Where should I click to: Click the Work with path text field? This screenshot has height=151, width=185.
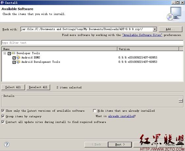point(87,29)
